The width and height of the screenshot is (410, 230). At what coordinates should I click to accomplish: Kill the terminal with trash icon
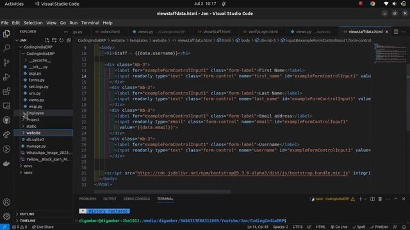point(380,199)
